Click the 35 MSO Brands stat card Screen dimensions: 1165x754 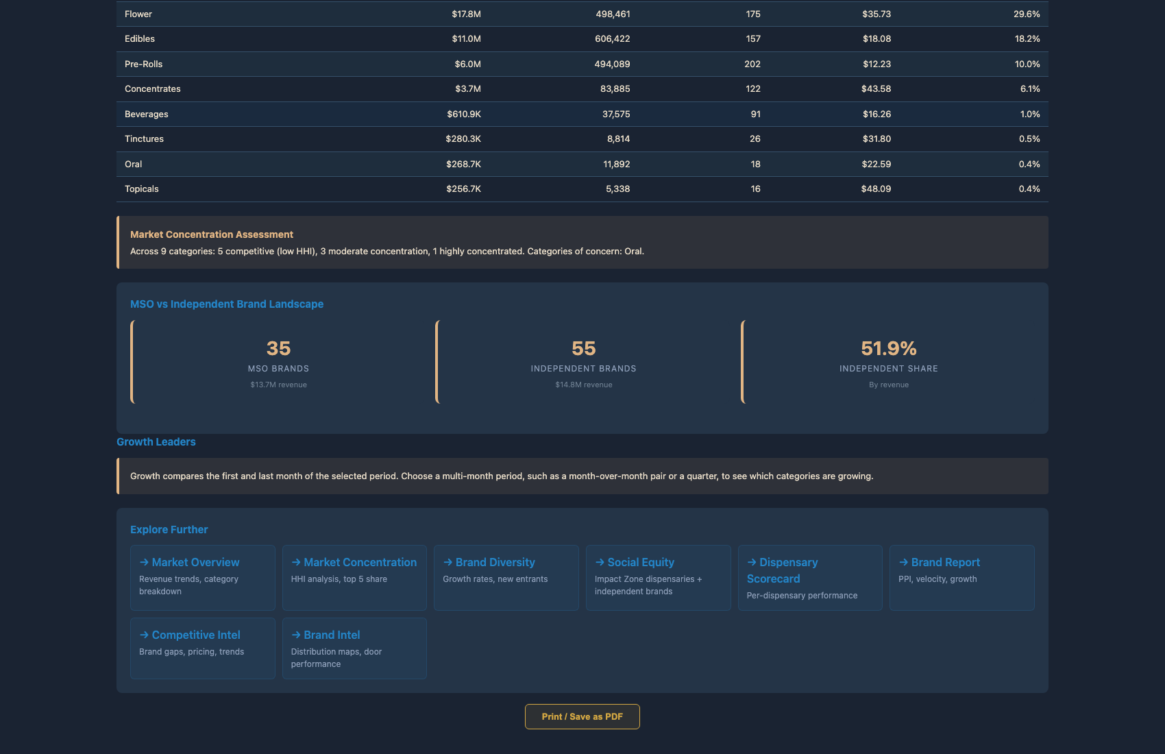point(278,362)
